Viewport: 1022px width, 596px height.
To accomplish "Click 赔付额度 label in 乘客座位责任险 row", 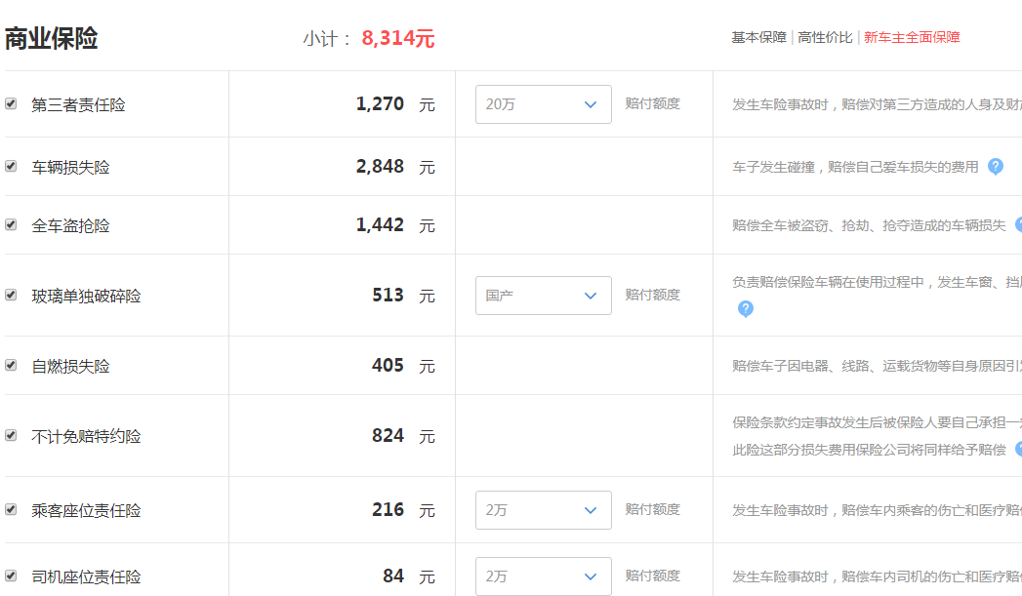I will click(x=652, y=509).
